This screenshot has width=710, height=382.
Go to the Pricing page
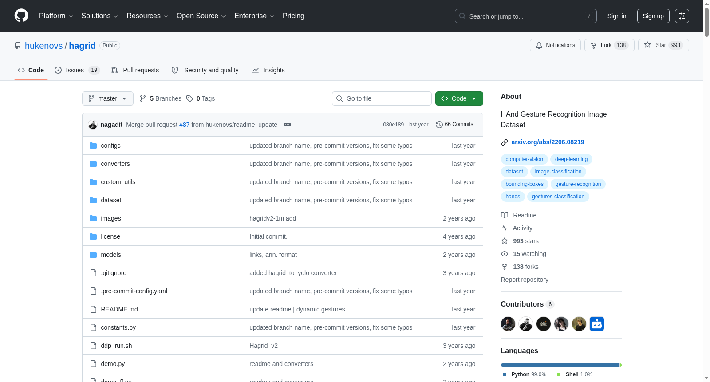293,16
